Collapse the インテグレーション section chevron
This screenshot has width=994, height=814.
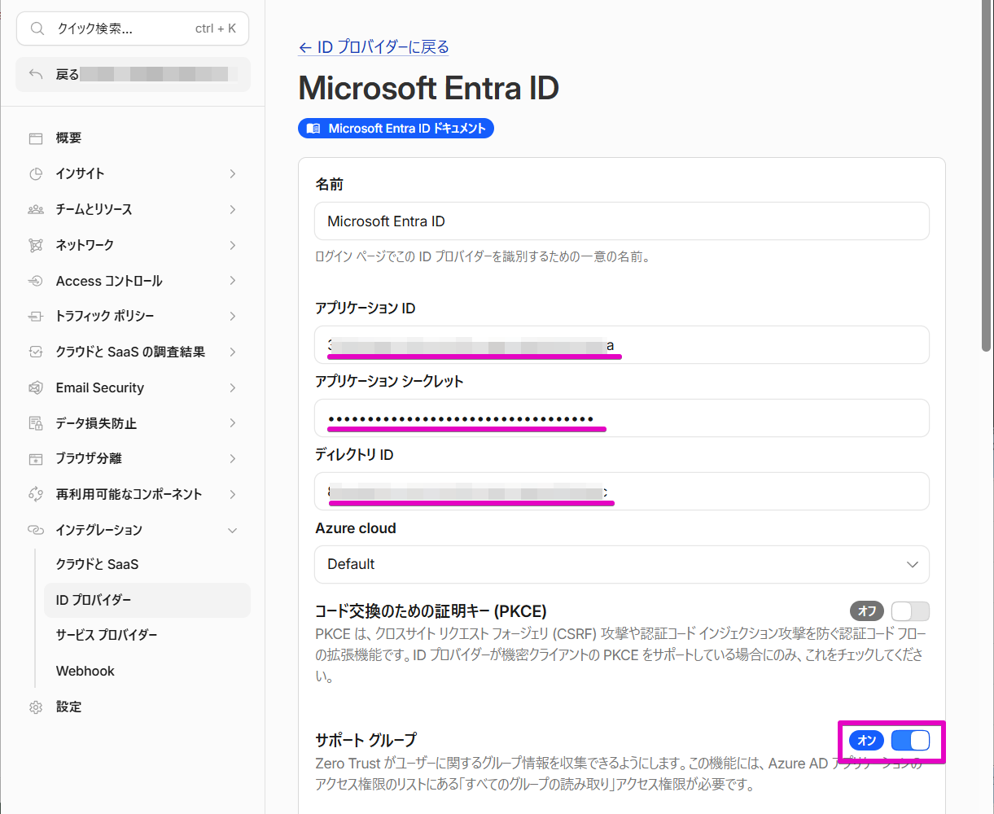[x=233, y=530]
